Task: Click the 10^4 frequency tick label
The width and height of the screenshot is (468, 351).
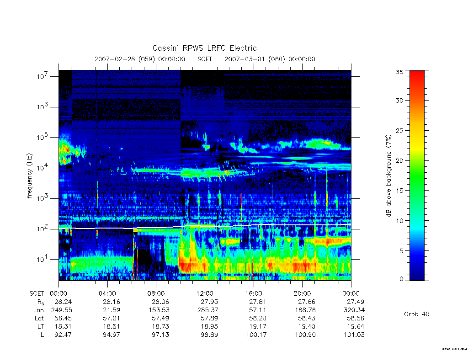Action: tap(43, 167)
